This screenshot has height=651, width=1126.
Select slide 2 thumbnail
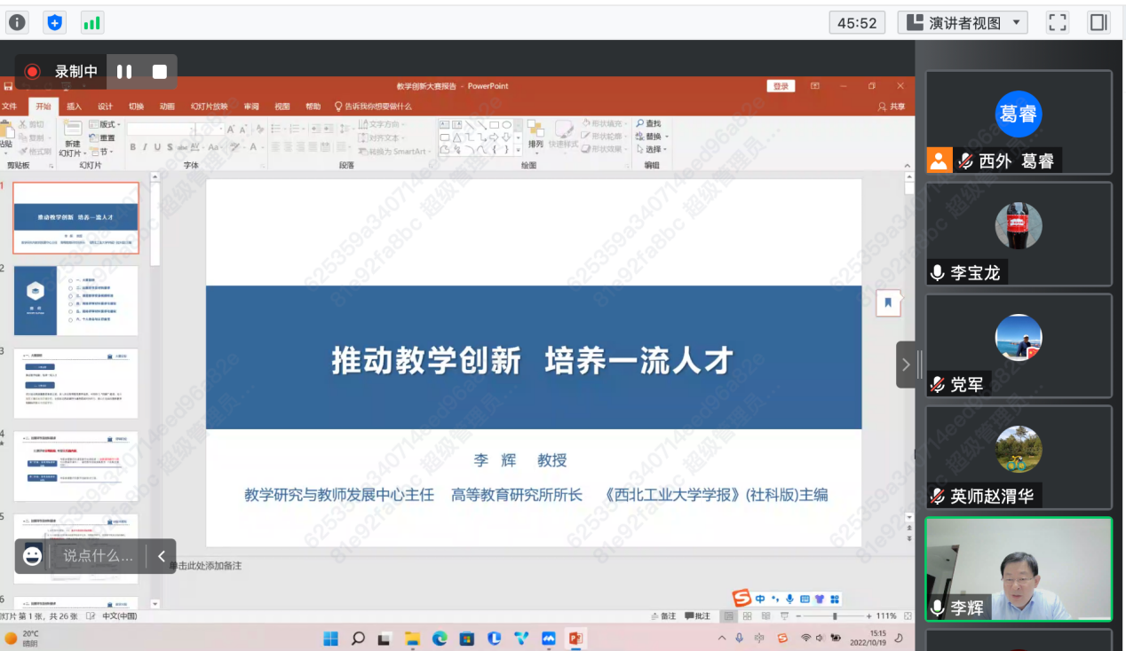(75, 301)
